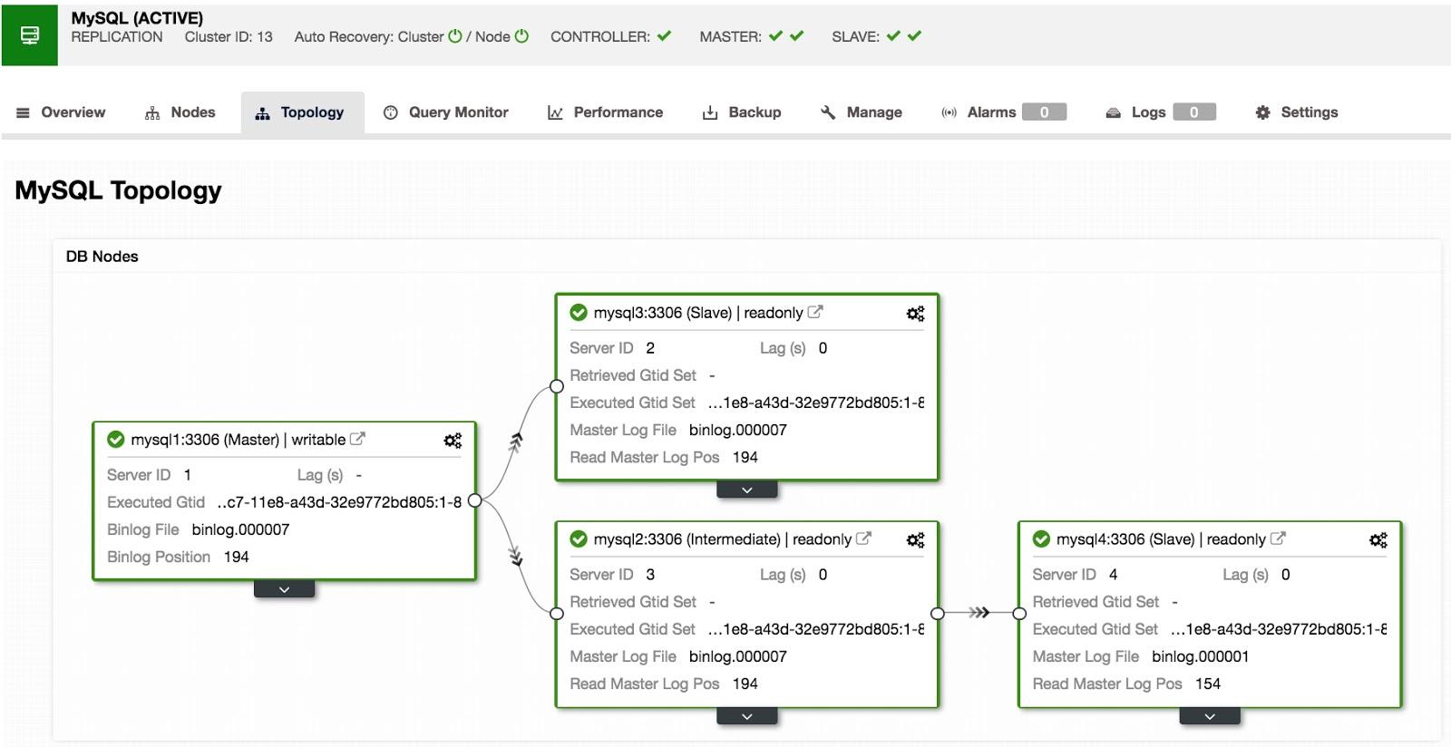Open the Logs tab

[1148, 112]
